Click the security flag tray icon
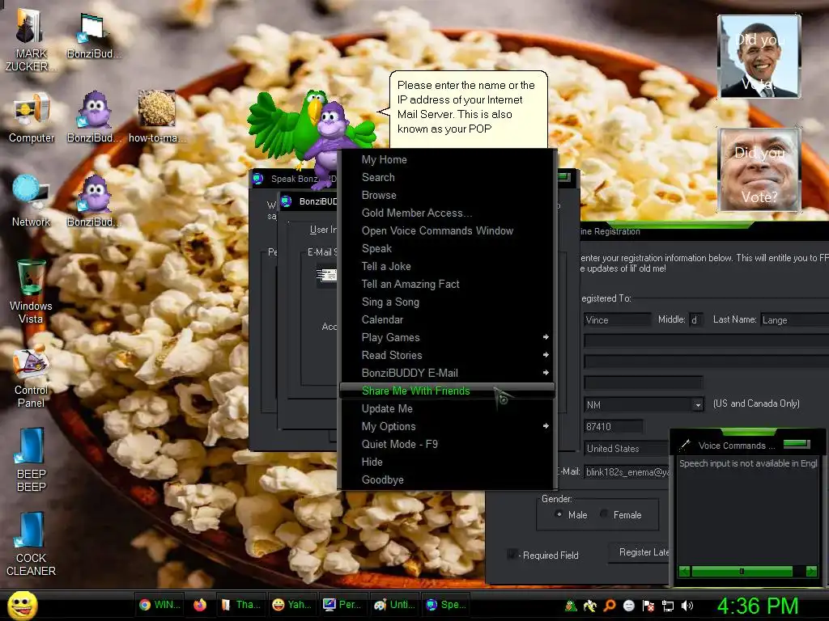This screenshot has width=829, height=621. click(x=648, y=606)
